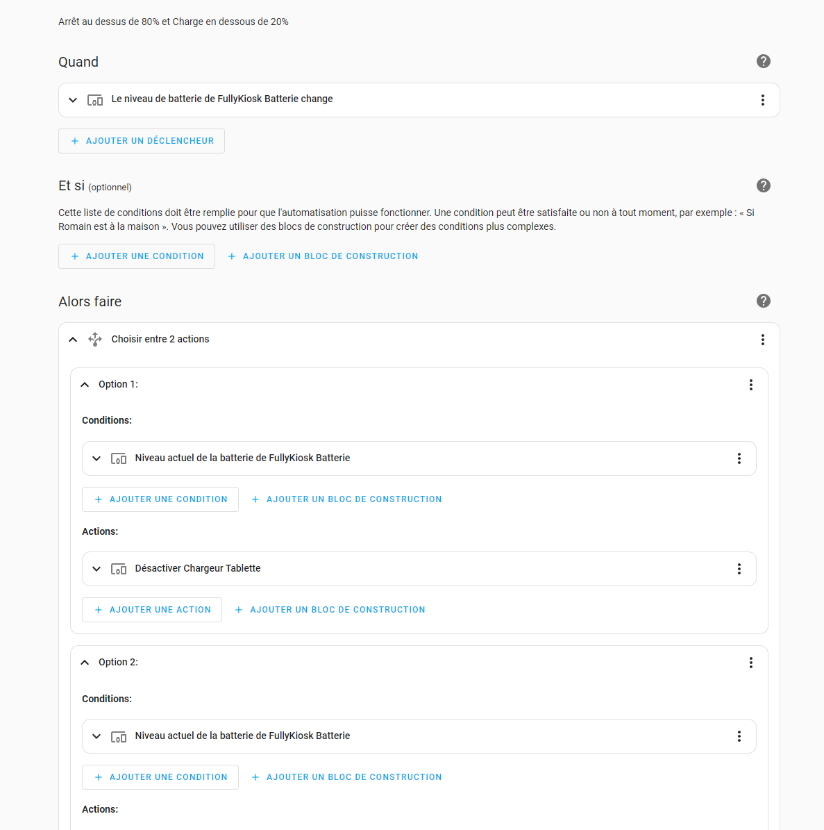
Task: Open help for the Quand section
Action: [x=763, y=61]
